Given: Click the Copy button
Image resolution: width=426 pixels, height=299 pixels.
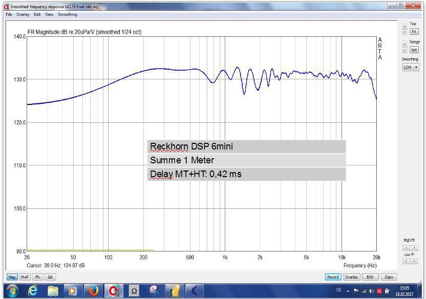Looking at the screenshot, I should (389, 277).
